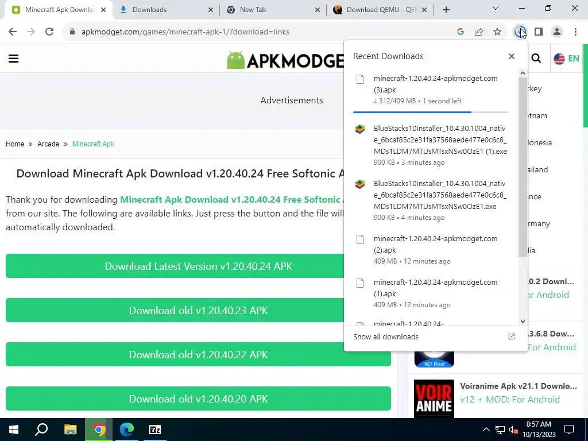
Task: Open the Arcade breadcrumb link
Action: [x=48, y=144]
